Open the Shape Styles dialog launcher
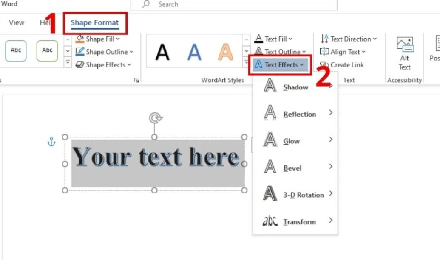 point(136,80)
